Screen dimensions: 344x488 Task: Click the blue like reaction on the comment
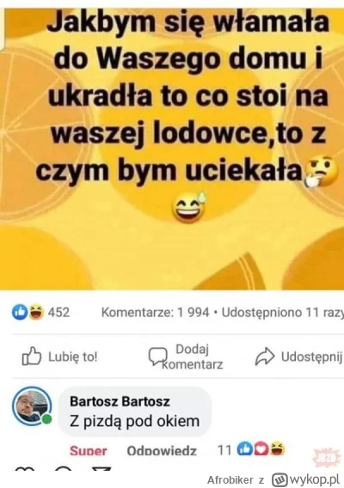click(x=245, y=449)
